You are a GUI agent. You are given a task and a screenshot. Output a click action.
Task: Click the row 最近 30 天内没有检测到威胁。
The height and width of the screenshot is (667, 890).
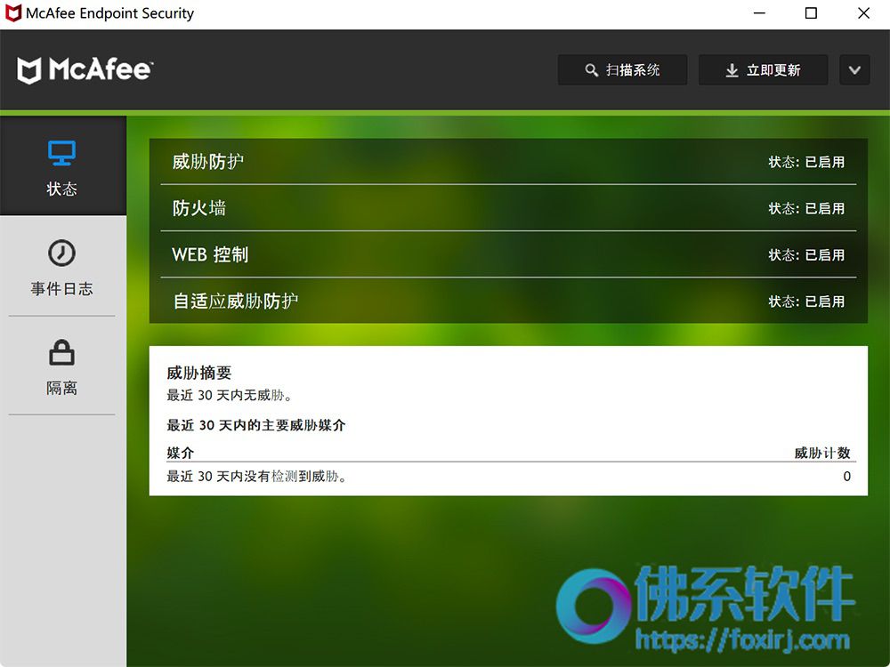point(508,477)
